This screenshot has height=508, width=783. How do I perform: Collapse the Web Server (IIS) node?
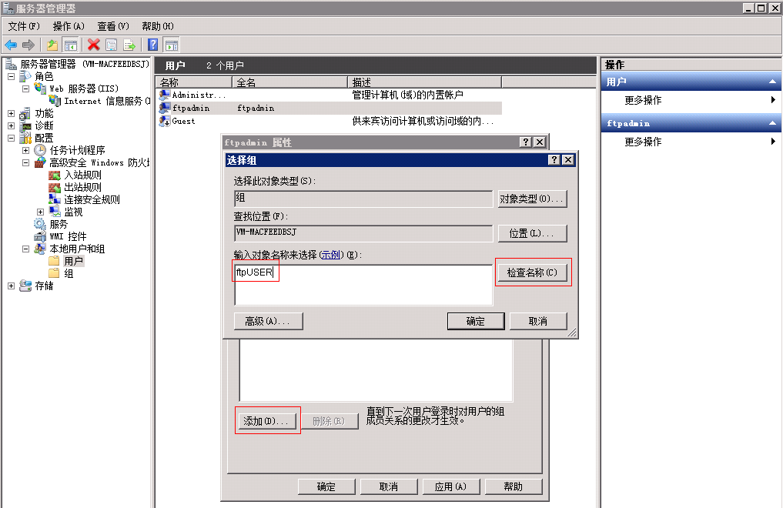(x=25, y=89)
